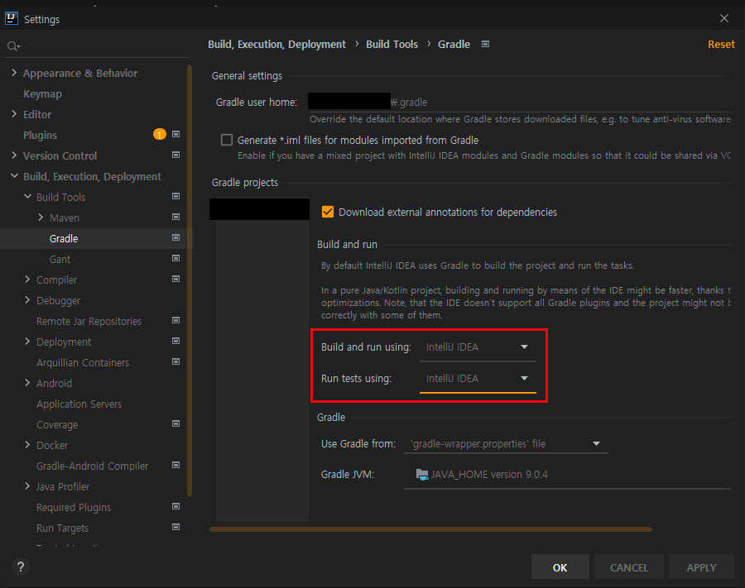745x588 pixels.
Task: Expand the Editor section
Action: (14, 114)
